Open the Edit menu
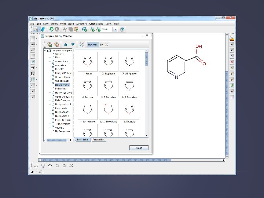Screen dimensions: 264x198 [x=38, y=24]
